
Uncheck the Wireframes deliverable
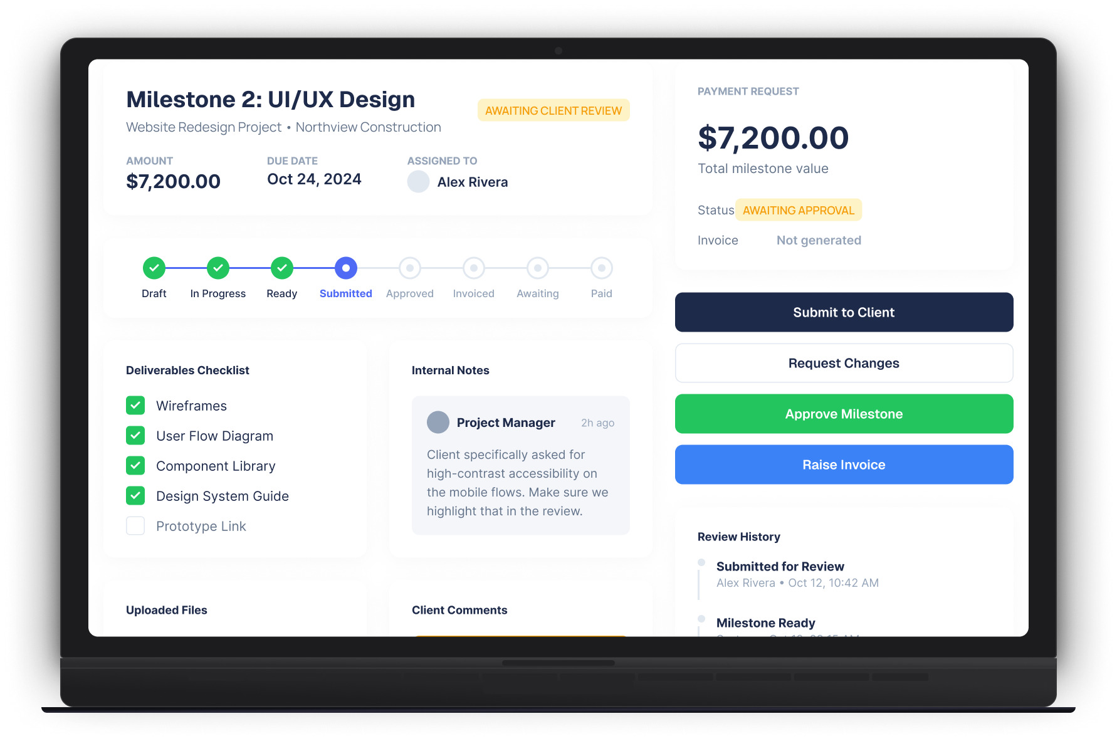(135, 406)
